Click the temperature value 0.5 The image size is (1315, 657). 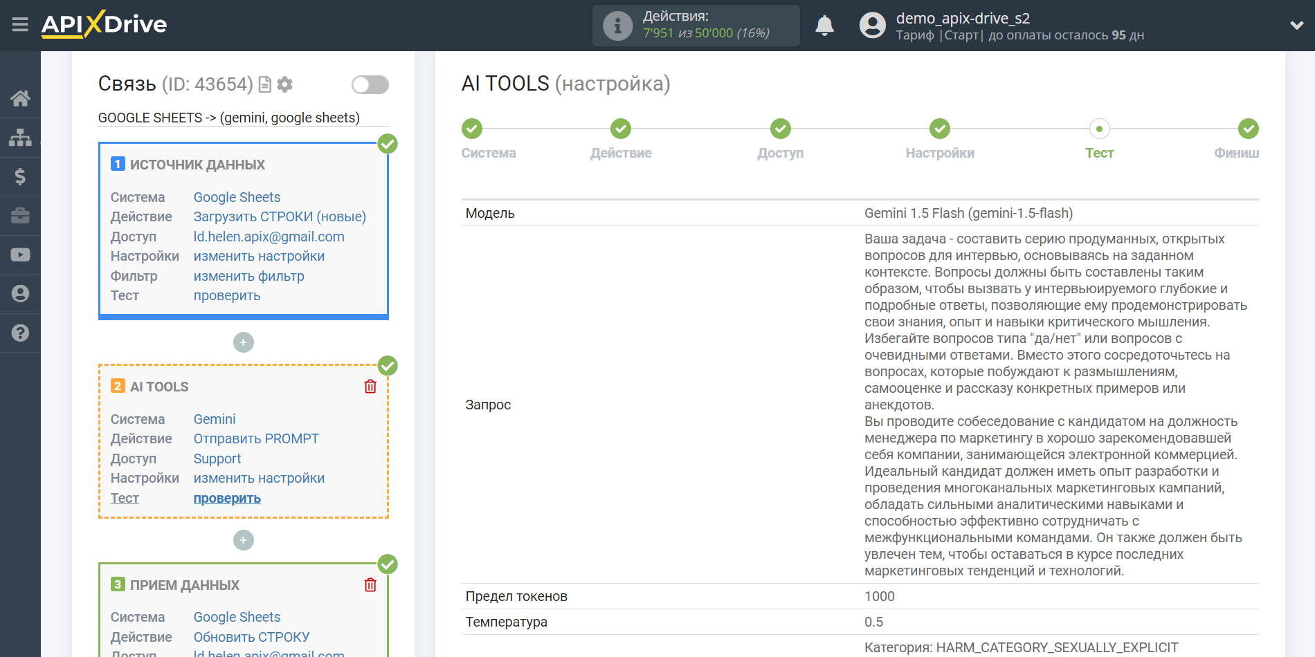click(873, 622)
